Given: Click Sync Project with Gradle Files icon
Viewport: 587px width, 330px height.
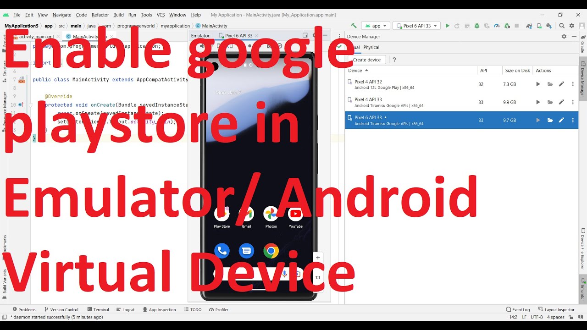Looking at the screenshot, I should [x=529, y=26].
